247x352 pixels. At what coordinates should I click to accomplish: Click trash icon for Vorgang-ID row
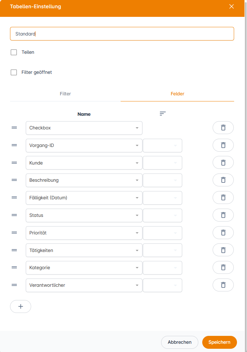(223, 145)
